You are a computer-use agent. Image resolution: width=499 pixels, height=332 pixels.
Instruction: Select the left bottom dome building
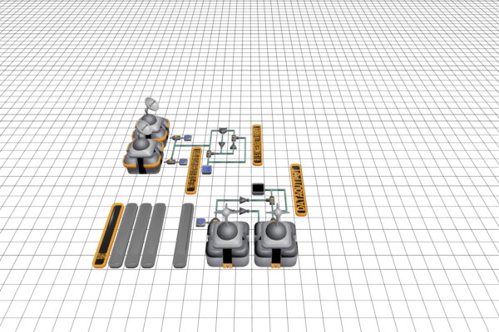tap(227, 243)
